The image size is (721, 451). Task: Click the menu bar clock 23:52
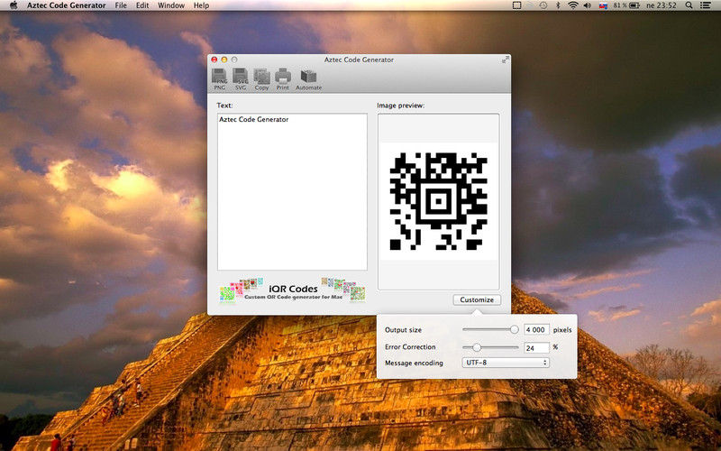662,5
